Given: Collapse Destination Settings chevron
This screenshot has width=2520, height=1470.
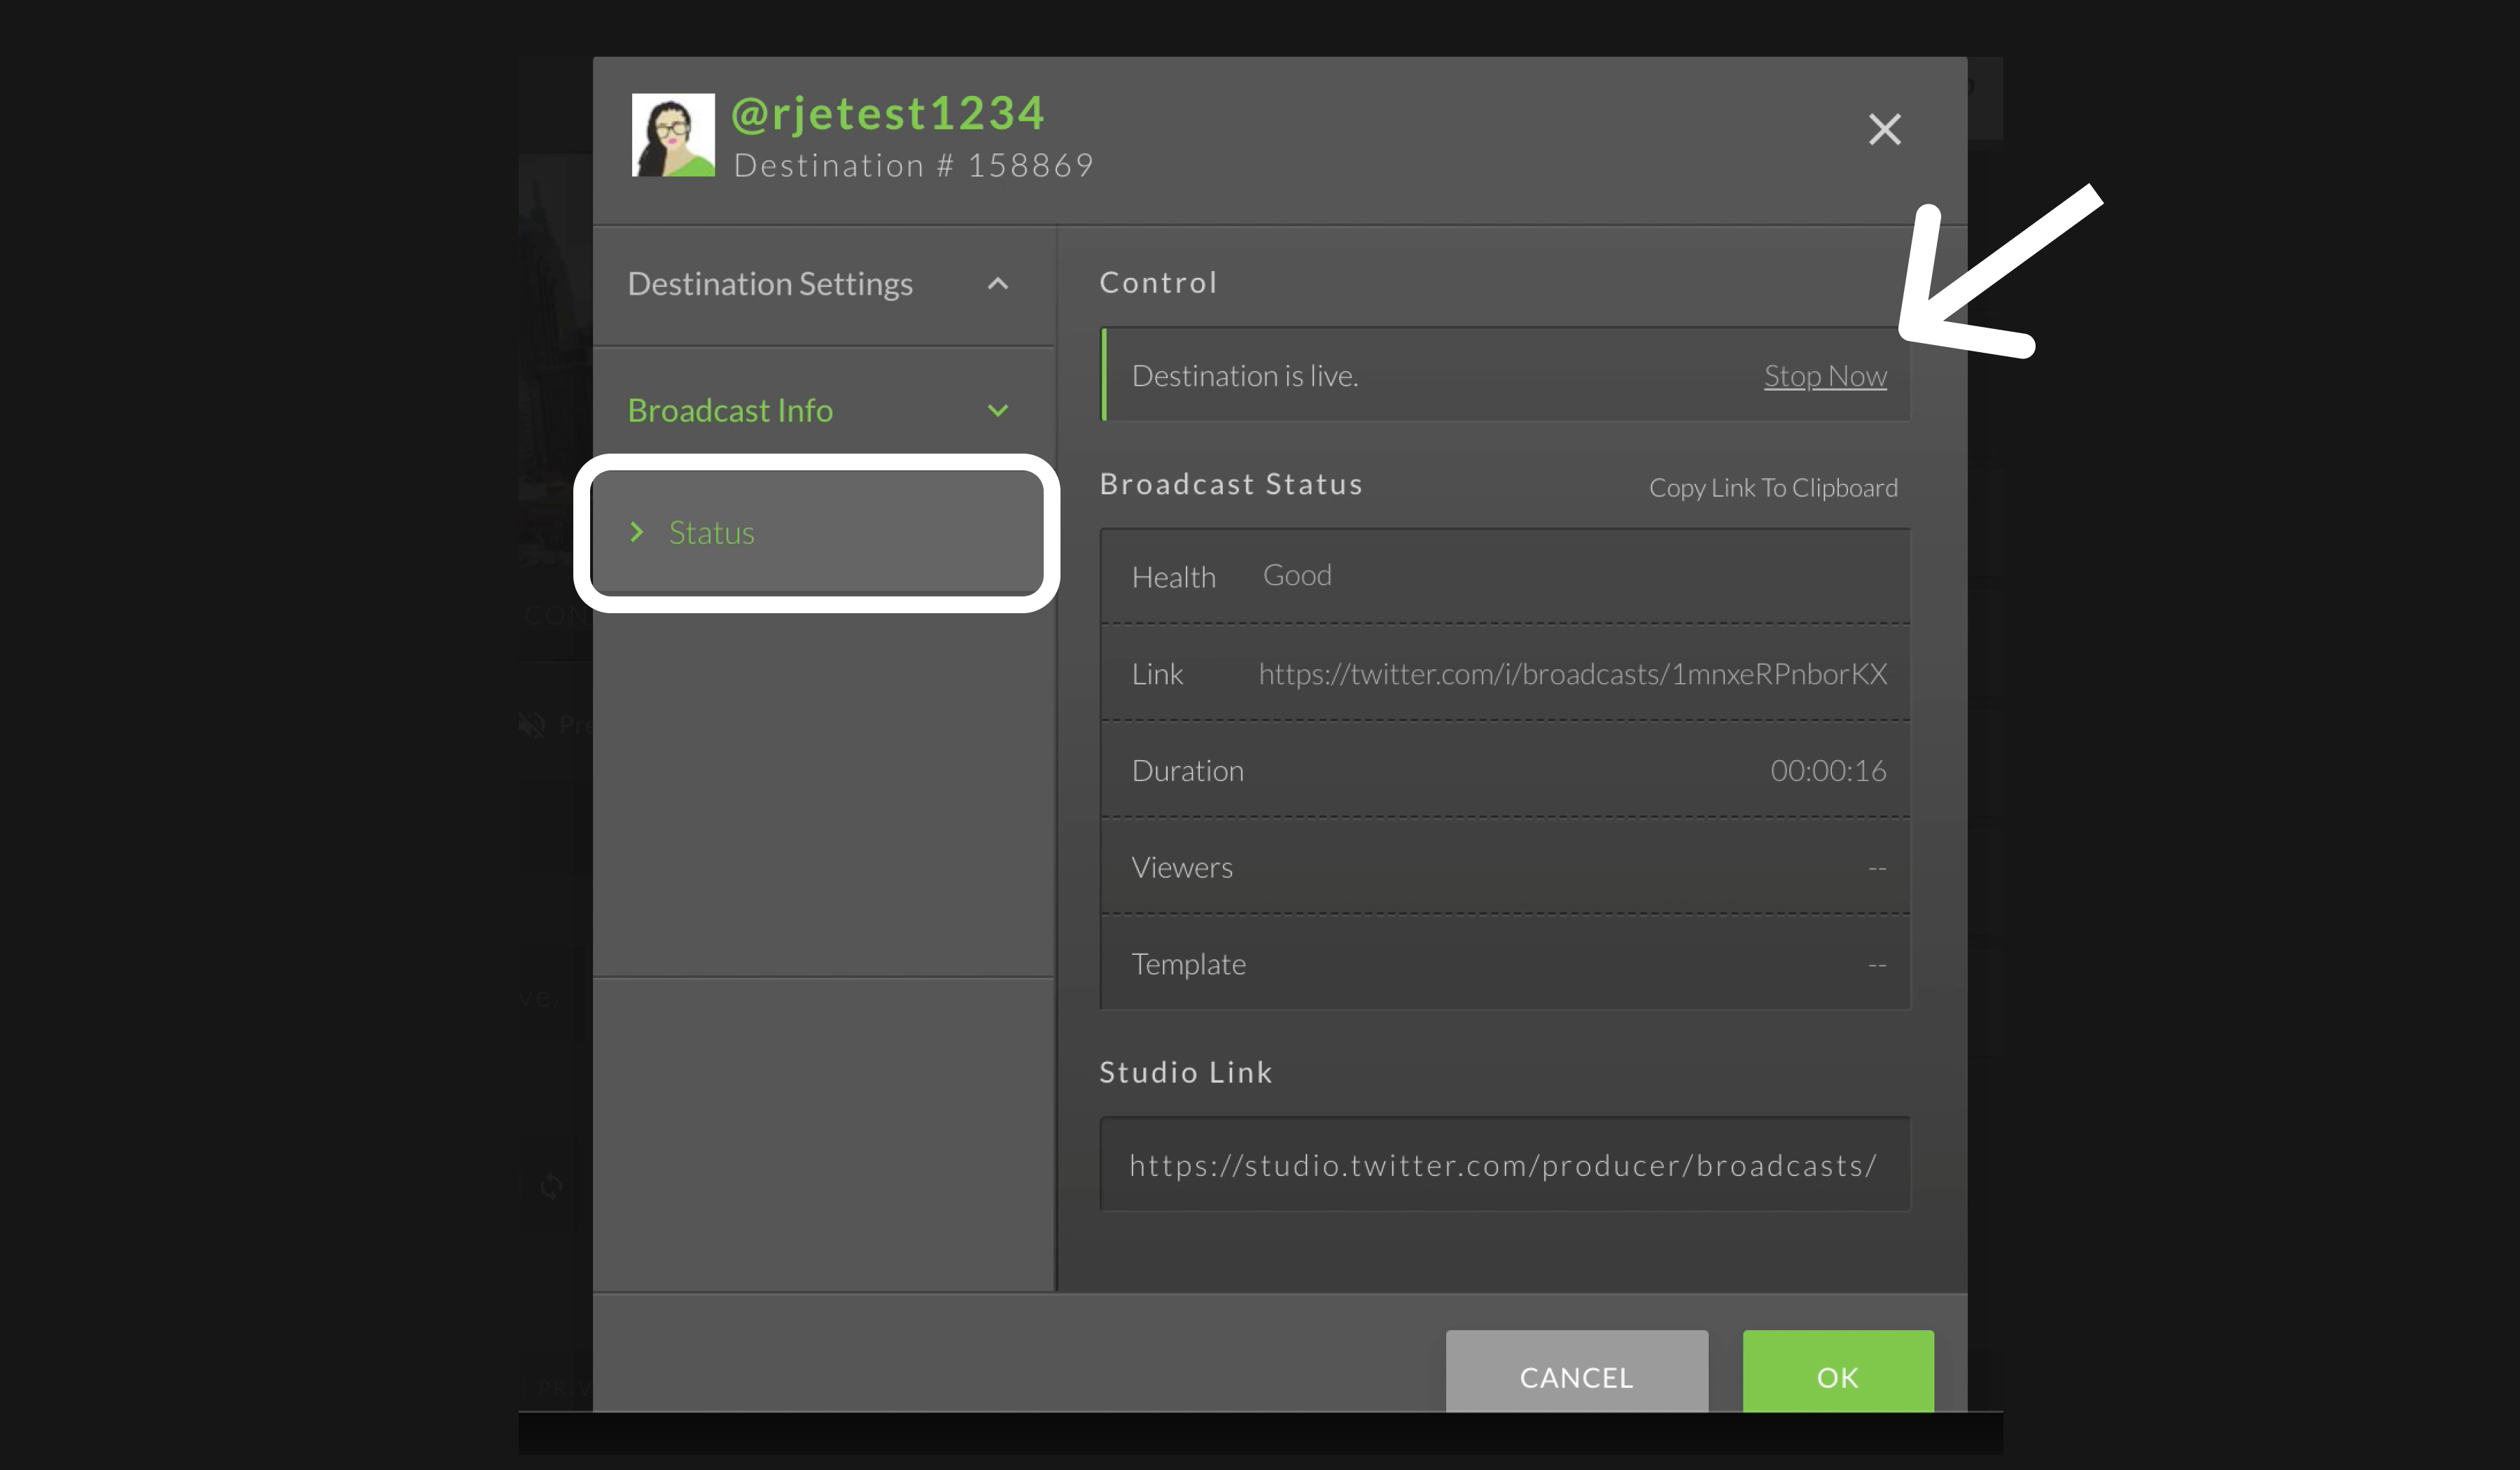Looking at the screenshot, I should point(997,284).
